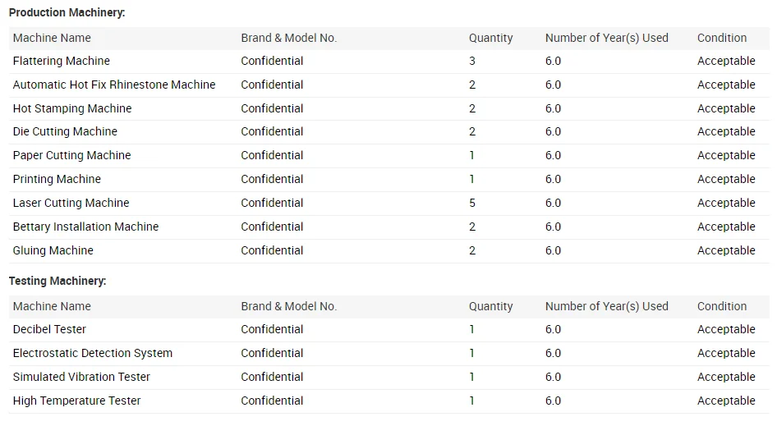Click the Bettary Installation Machine name
This screenshot has height=426, width=777.
coord(85,227)
